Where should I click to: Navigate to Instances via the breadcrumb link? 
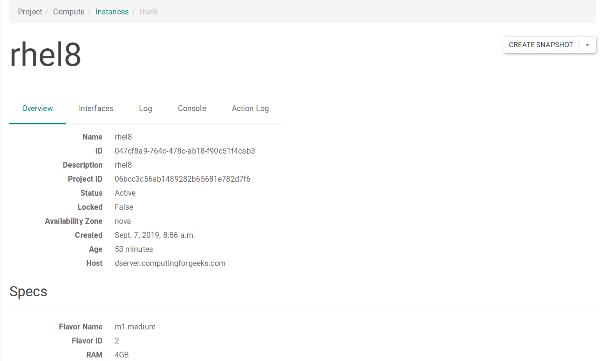click(112, 12)
